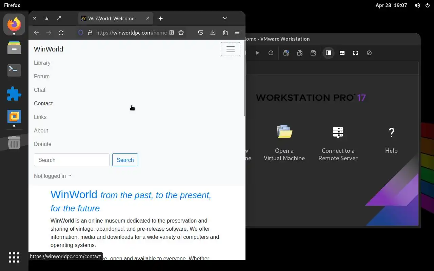Open the Trash dock icon
The image size is (434, 271).
point(14,143)
